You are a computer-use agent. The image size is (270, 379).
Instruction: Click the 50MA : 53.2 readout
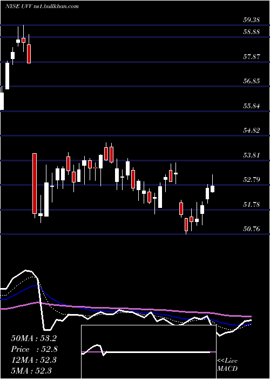point(33,338)
